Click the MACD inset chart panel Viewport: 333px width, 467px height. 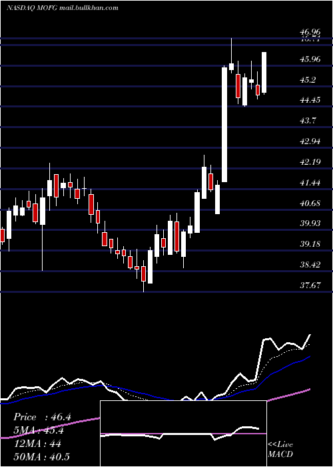tap(183, 434)
